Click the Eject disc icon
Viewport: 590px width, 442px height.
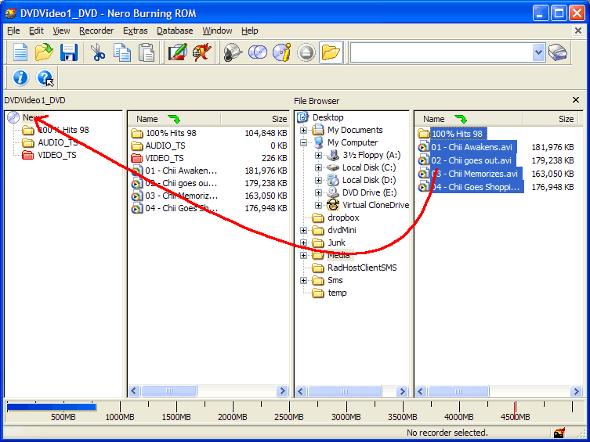click(x=306, y=52)
